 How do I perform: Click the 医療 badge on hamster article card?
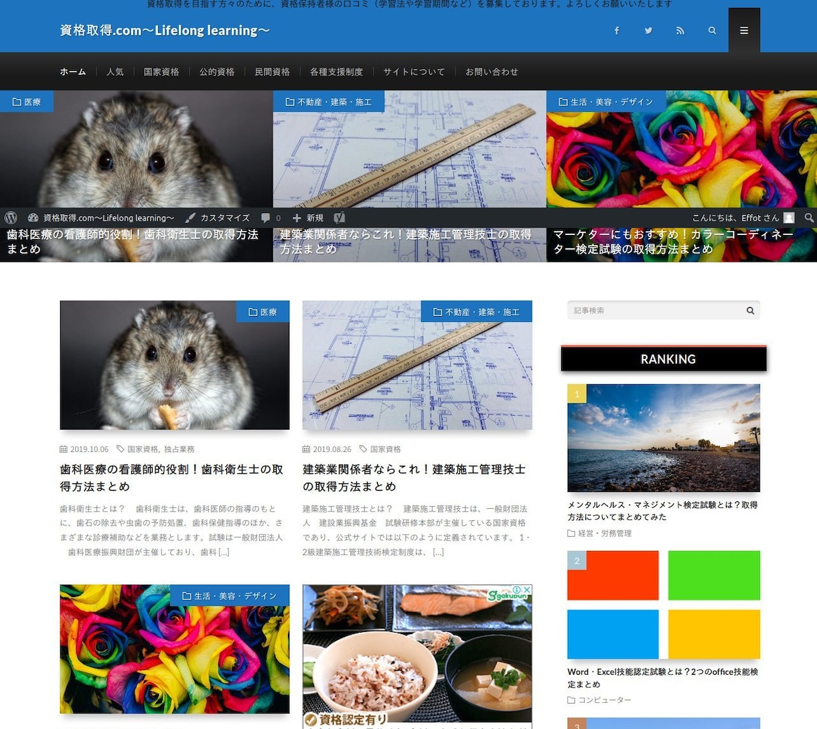pos(263,312)
